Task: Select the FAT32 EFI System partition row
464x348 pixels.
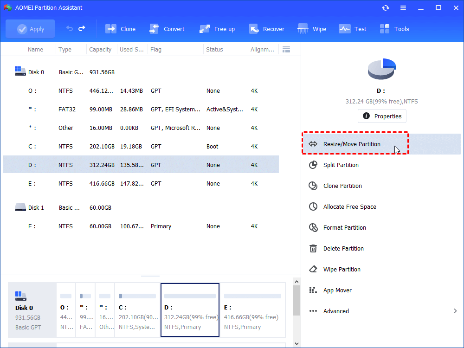Action: pyautogui.click(x=141, y=110)
